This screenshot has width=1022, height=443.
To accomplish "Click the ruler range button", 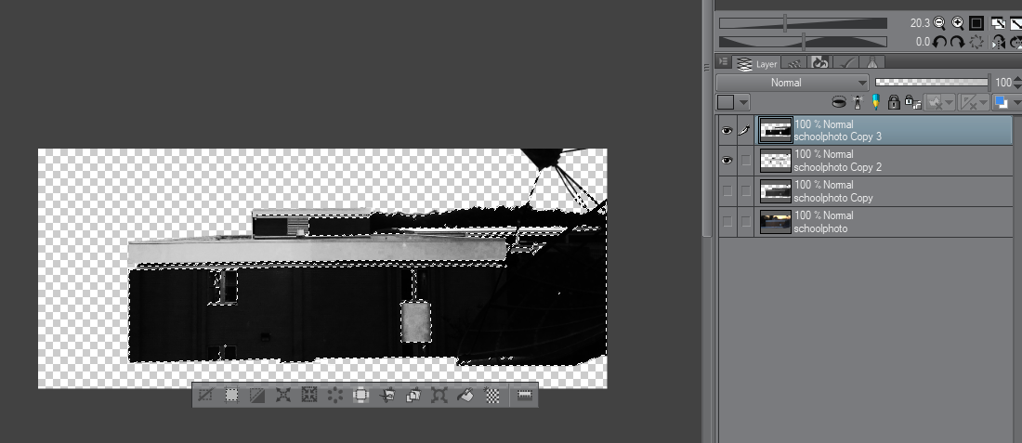I will [968, 102].
